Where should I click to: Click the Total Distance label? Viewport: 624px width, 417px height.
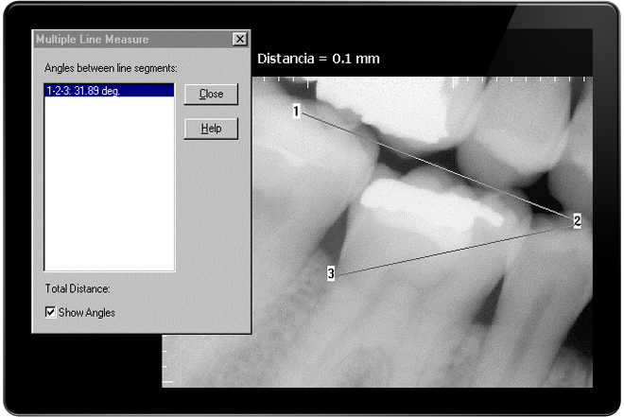tap(78, 287)
